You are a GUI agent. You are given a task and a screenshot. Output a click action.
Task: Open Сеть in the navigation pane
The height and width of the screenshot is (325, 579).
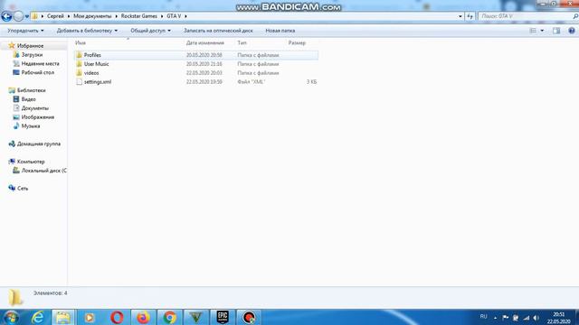click(23, 189)
